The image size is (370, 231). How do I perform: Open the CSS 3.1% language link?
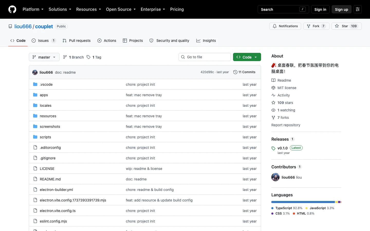click(x=281, y=214)
